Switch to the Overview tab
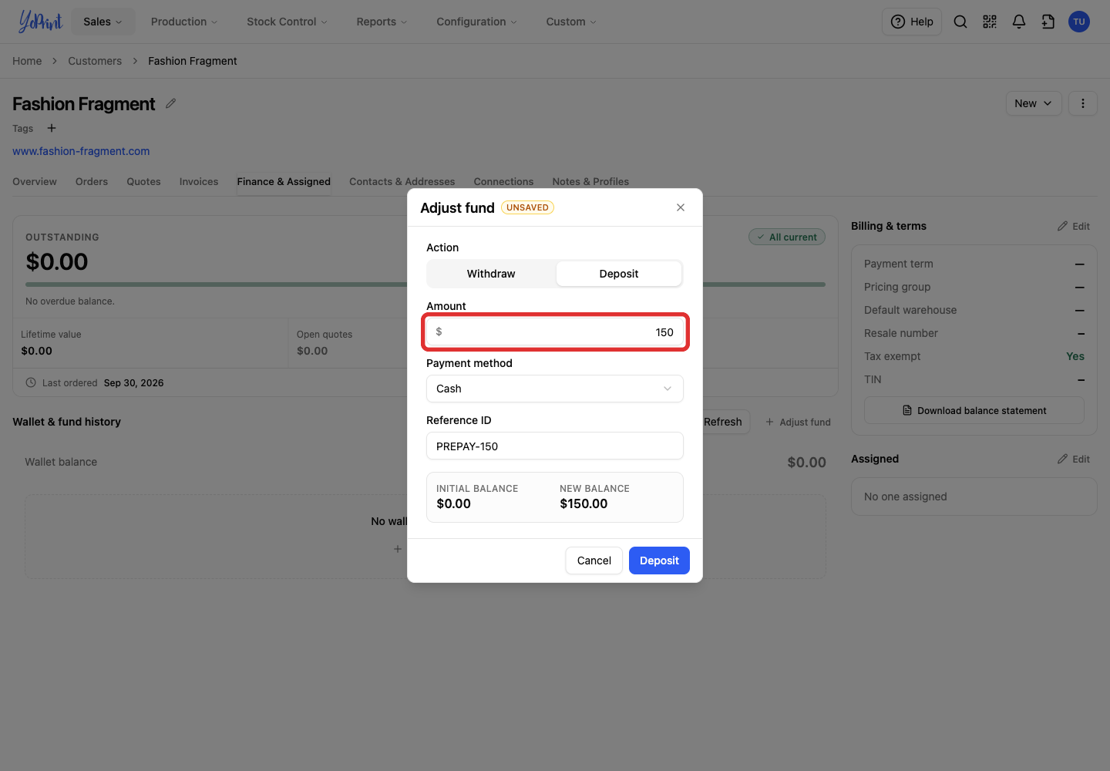1110x771 pixels. [x=35, y=182]
